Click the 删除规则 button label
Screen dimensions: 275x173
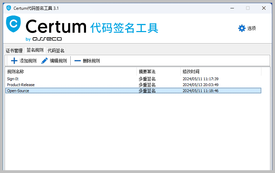(x=91, y=61)
